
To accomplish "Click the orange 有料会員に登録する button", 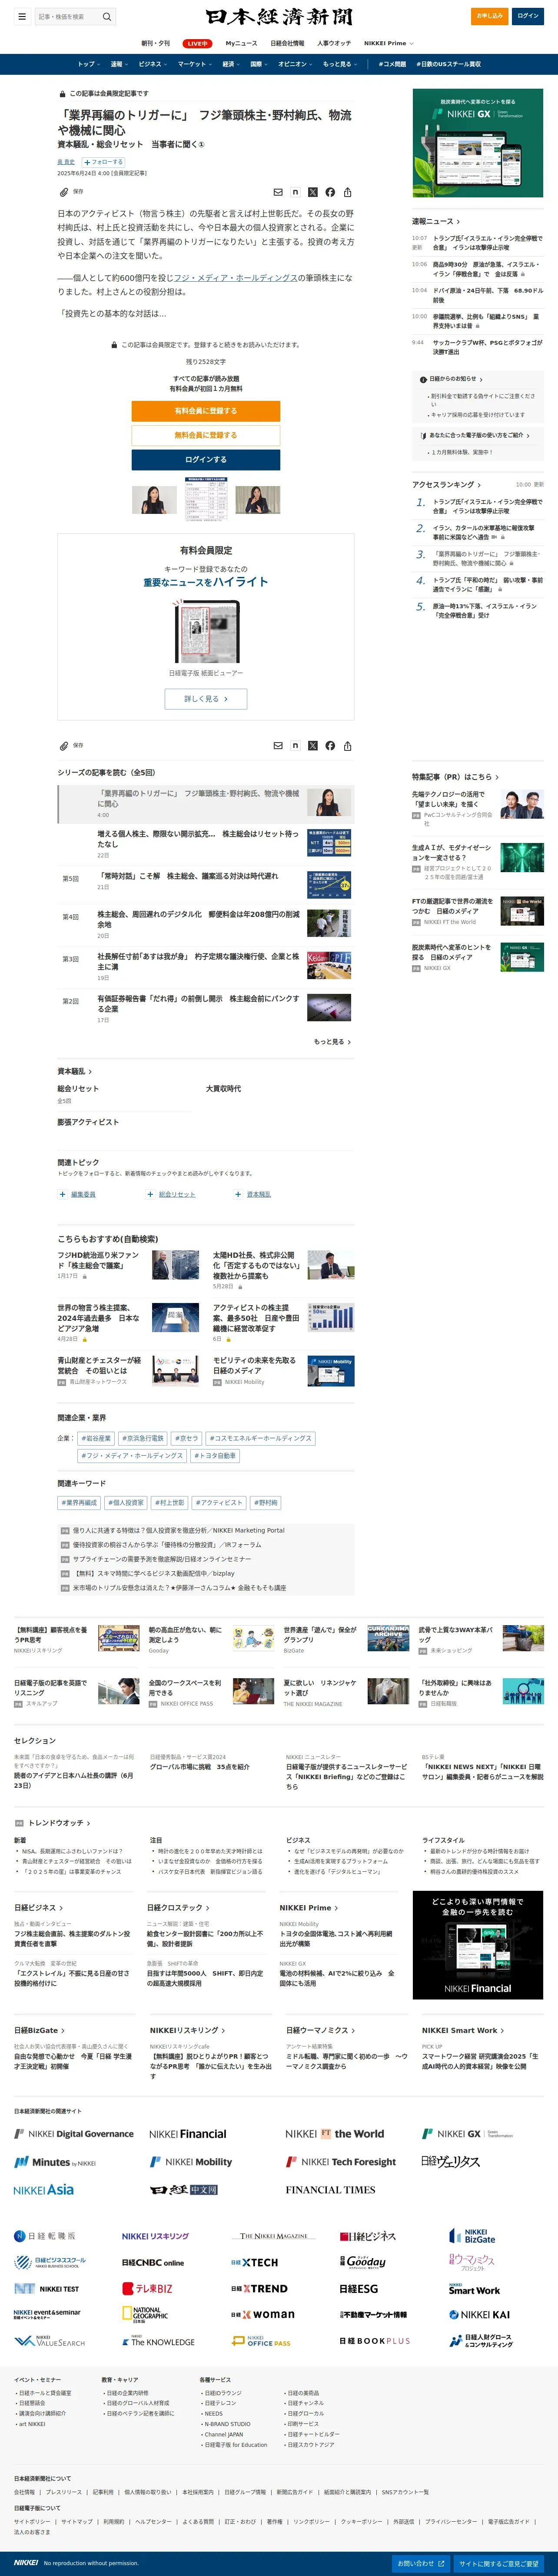I will click(x=206, y=411).
